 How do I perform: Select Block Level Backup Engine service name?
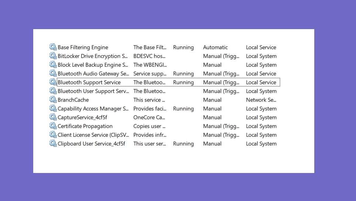coord(93,65)
